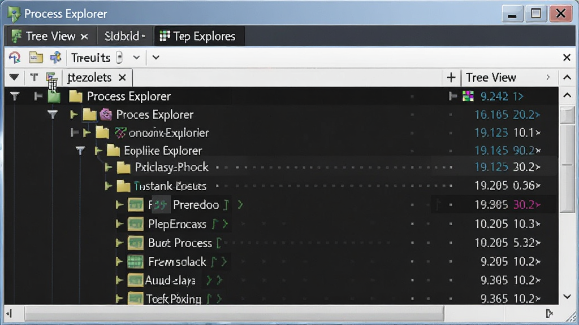Click the process icon of Auud-elaya
The width and height of the screenshot is (579, 325).
[135, 280]
